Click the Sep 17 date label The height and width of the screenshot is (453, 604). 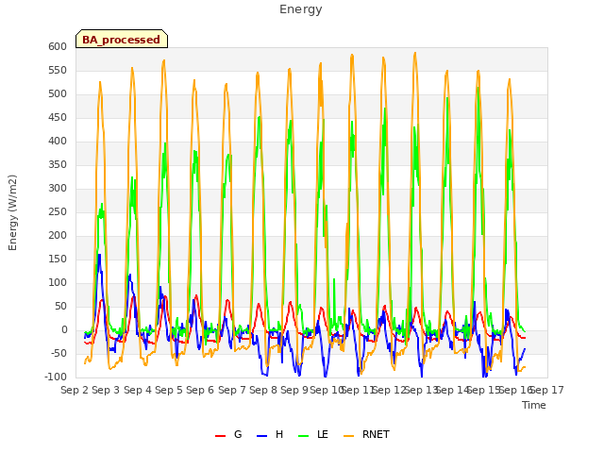point(547,390)
